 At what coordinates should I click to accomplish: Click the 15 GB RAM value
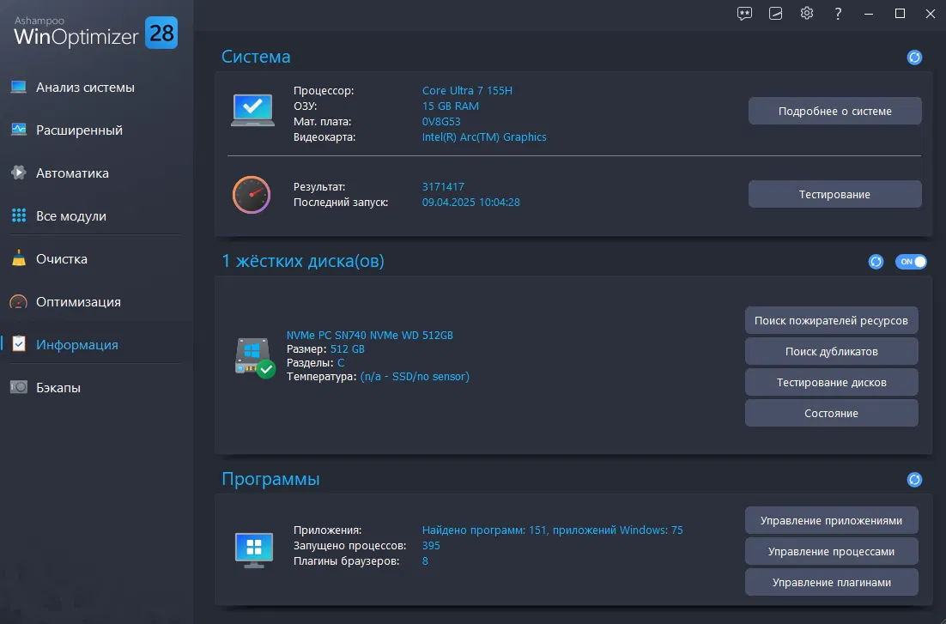click(x=450, y=106)
